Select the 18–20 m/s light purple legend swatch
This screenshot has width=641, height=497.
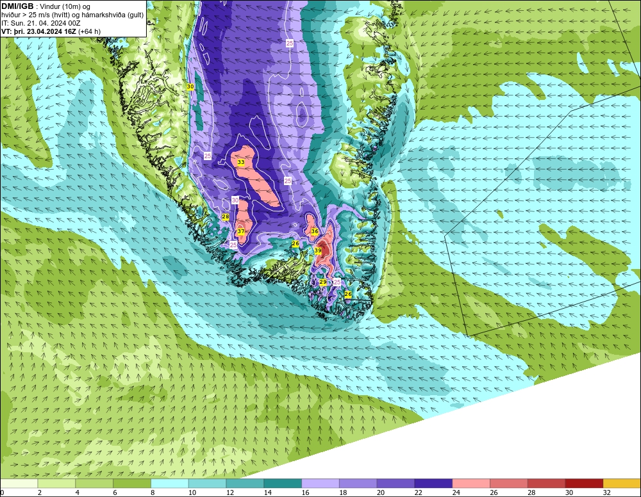[x=358, y=484]
